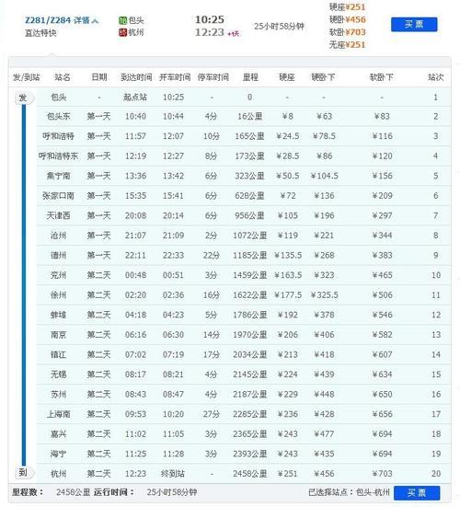Click the 10:25 departure time in header
The height and width of the screenshot is (507, 460).
coord(210,19)
